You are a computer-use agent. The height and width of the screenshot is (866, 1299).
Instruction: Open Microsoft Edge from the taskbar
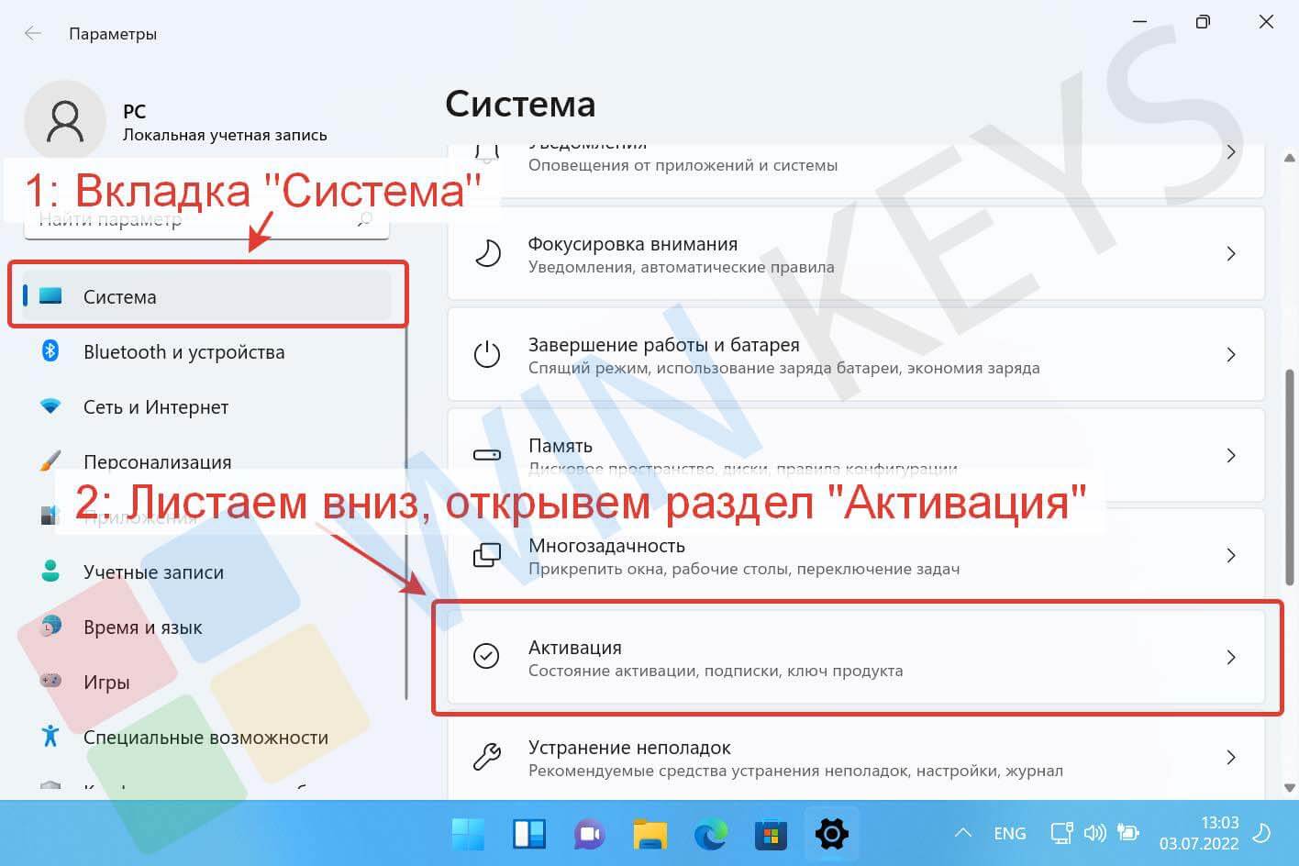[710, 834]
